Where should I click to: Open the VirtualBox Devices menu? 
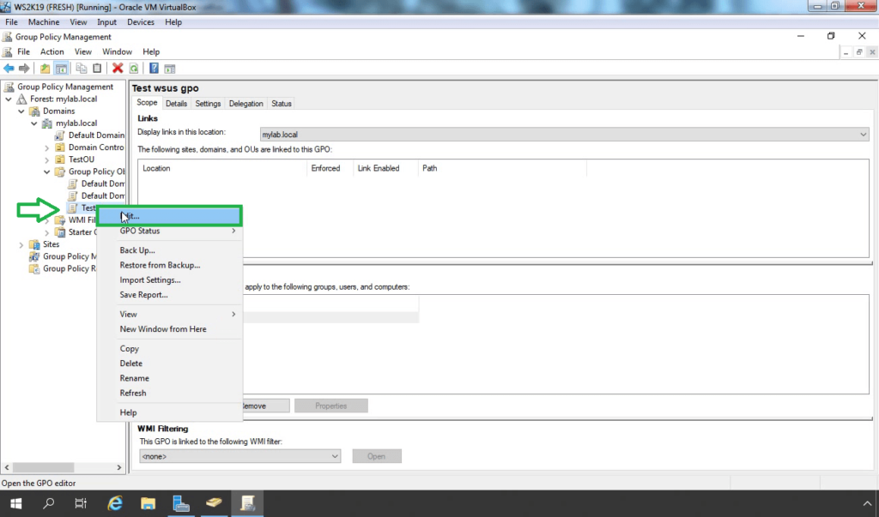(x=141, y=22)
